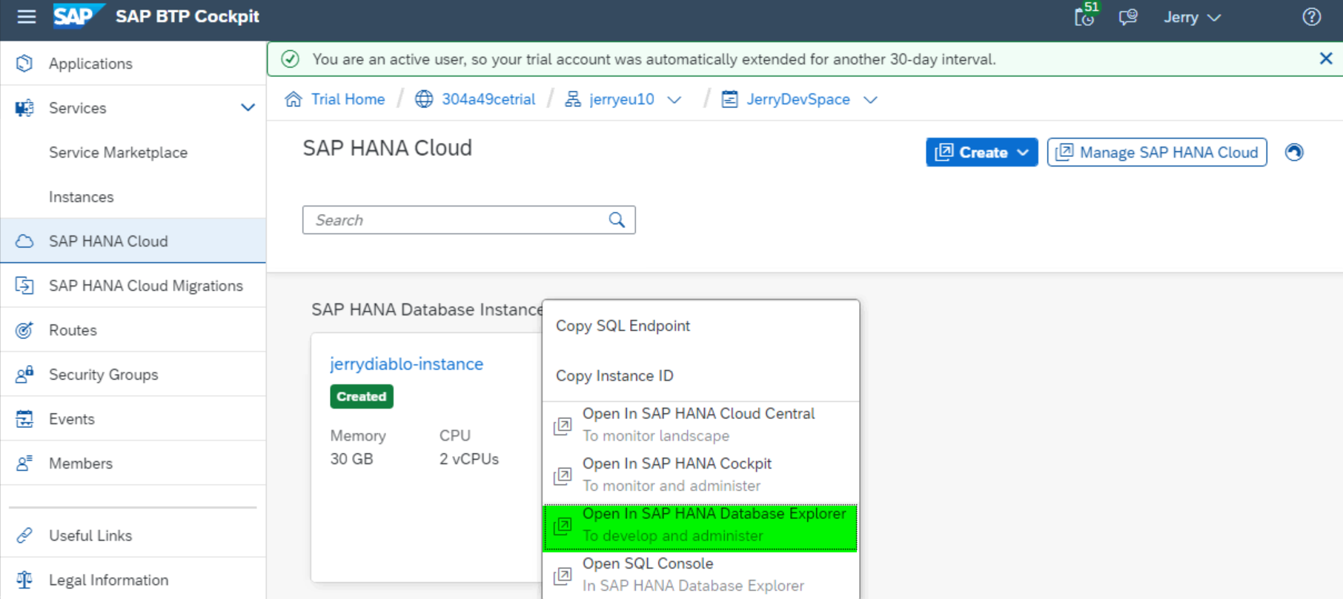Viewport: 1343px width, 599px height.
Task: Click the Trial Home house icon
Action: pos(294,99)
